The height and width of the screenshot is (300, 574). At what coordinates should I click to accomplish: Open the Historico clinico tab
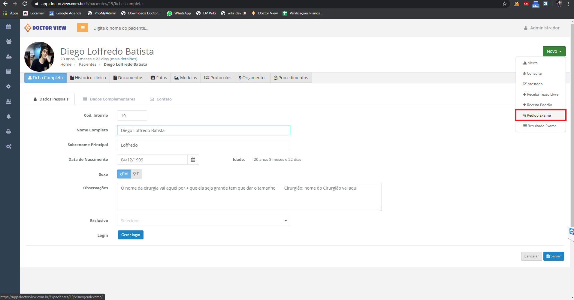[88, 78]
